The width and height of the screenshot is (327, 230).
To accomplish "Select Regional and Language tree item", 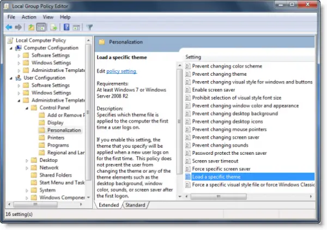I will click(66, 153).
